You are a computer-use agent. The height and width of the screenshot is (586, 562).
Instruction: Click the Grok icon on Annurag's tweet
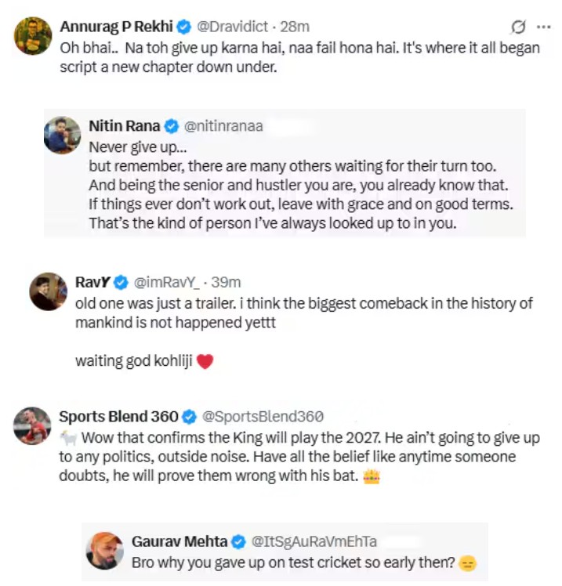point(517,27)
